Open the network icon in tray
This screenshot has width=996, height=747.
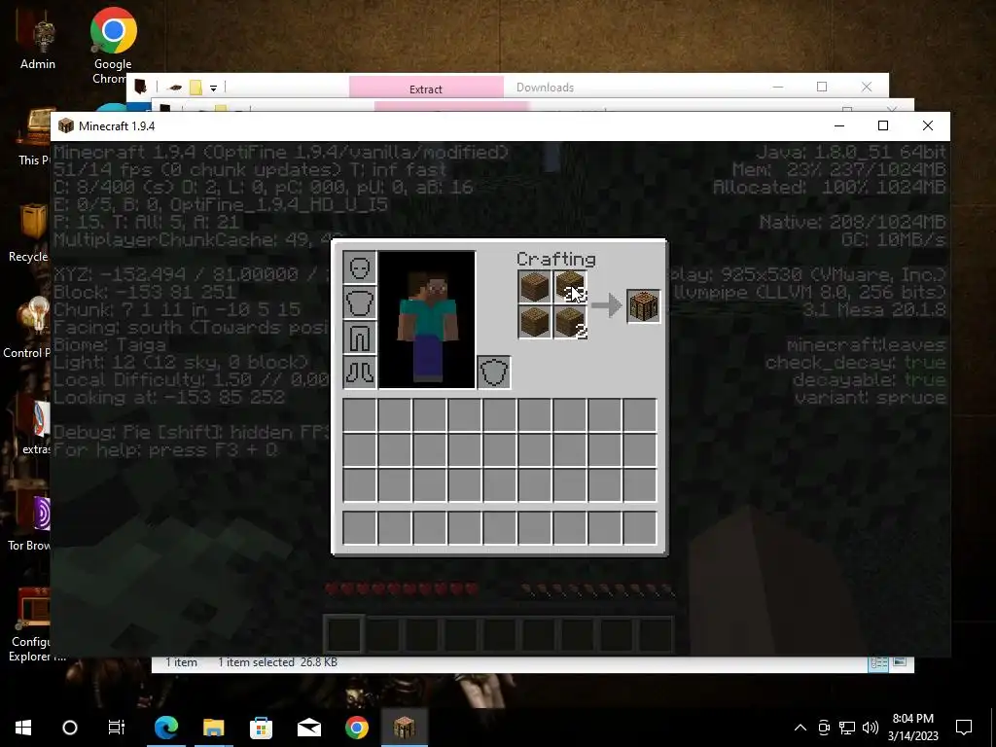(847, 728)
